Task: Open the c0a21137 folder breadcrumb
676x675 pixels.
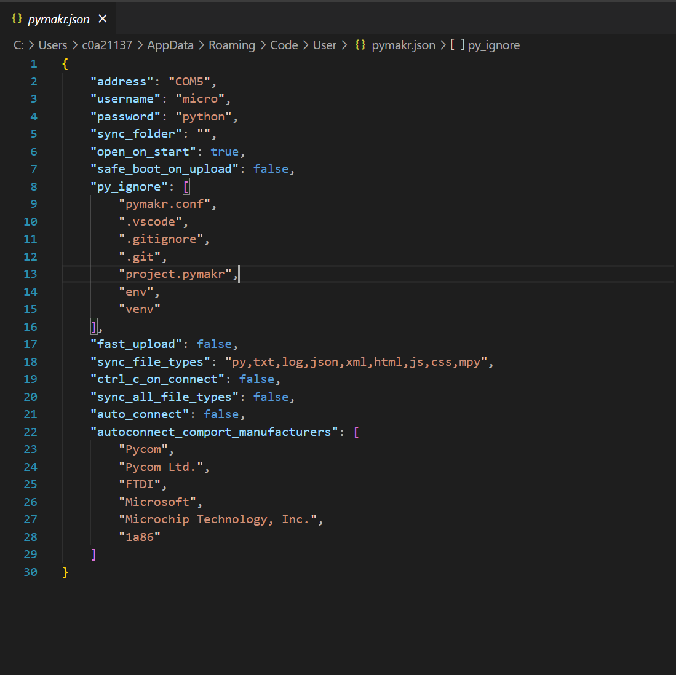Action: 107,45
